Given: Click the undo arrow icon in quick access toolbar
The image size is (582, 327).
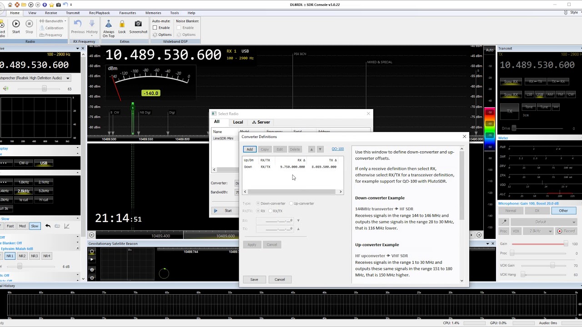Looking at the screenshot, I should 65,5.
